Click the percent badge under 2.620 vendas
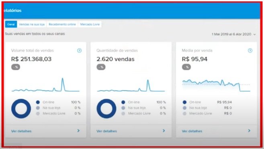Viewport: 264px width, 149px height. (101, 67)
